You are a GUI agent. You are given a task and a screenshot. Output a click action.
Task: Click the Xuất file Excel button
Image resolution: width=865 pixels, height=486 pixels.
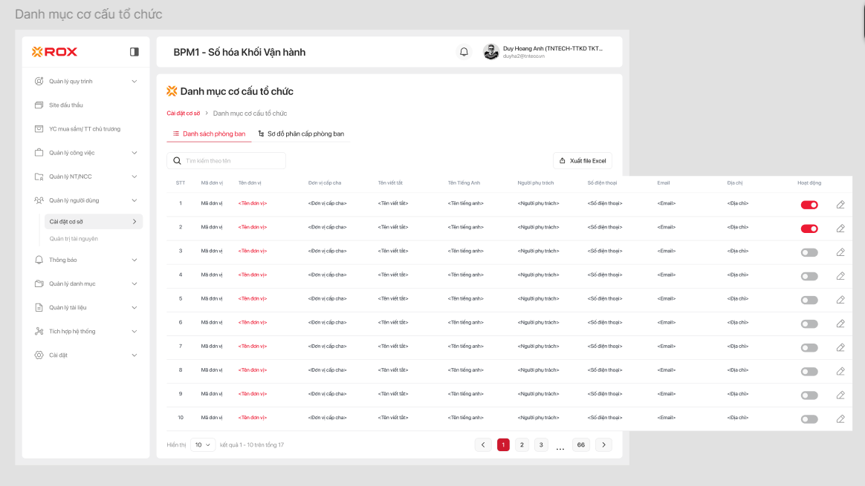583,161
